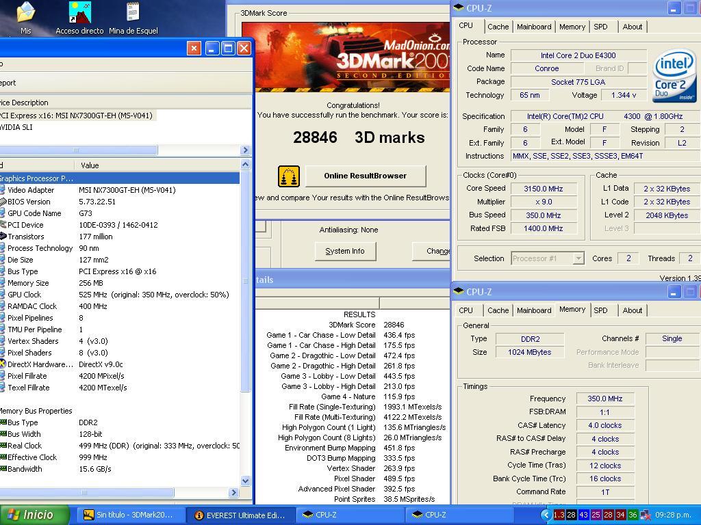Click the Video Adapter row icon
The image size is (701, 525).
[x=3, y=190]
